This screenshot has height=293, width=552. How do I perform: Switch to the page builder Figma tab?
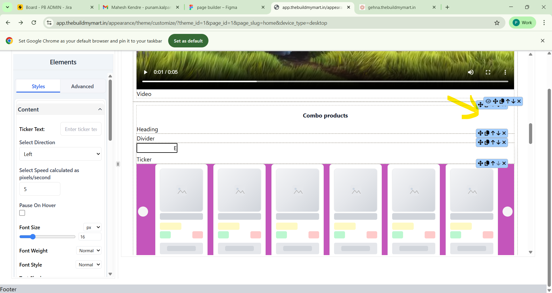(x=227, y=7)
